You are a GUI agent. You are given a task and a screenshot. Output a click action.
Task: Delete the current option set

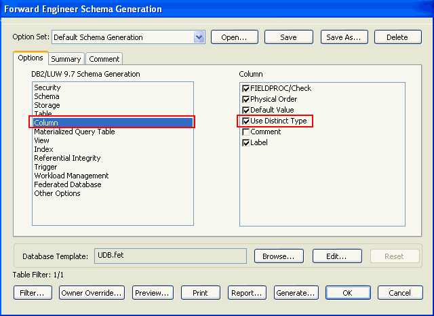click(397, 37)
